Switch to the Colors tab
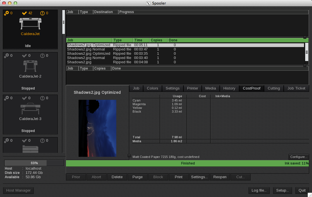This screenshot has width=312, height=197. [x=152, y=88]
